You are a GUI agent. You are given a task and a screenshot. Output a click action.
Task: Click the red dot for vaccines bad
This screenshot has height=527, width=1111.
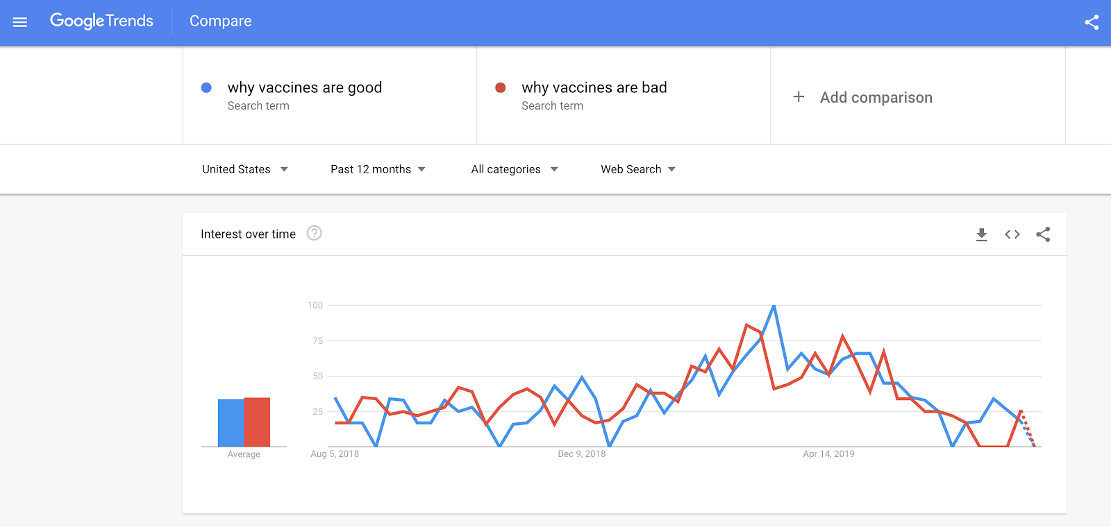click(x=500, y=87)
